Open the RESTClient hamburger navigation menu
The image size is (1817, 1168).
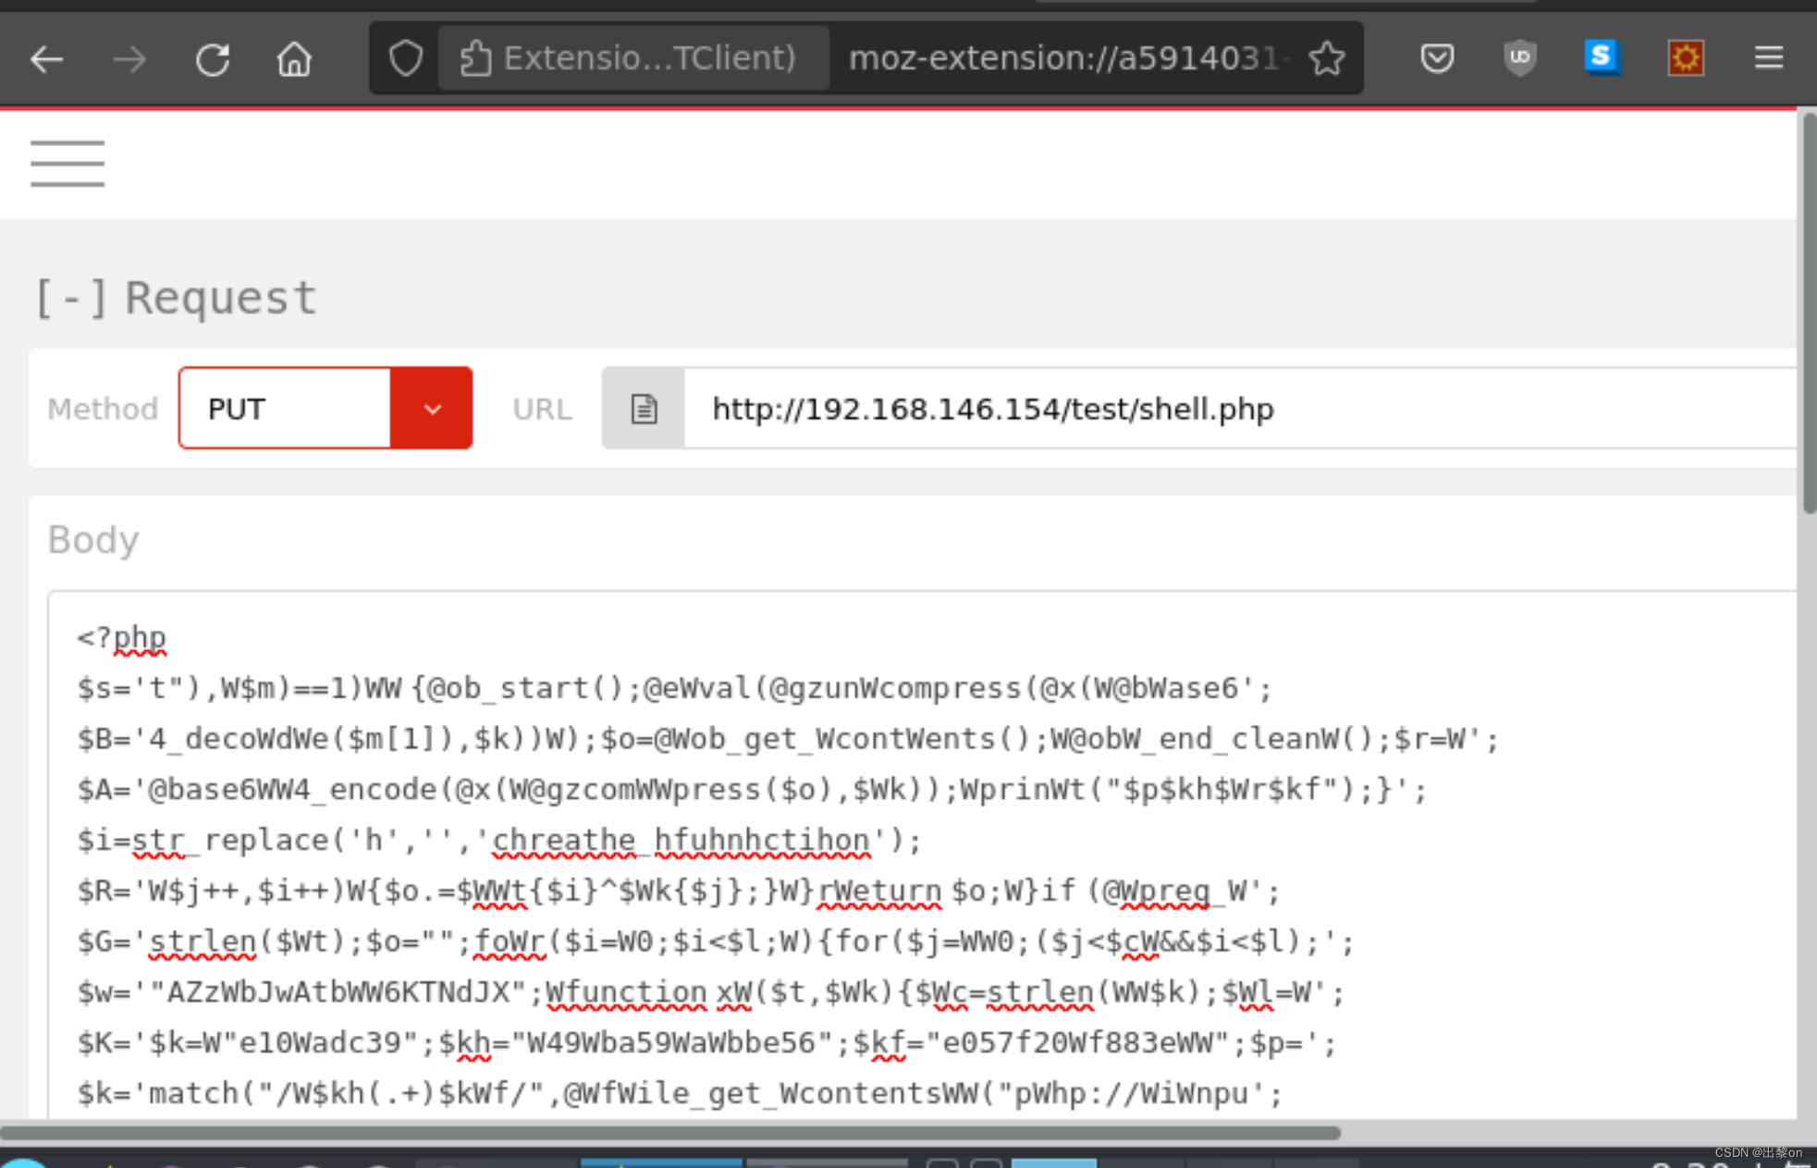click(x=68, y=164)
